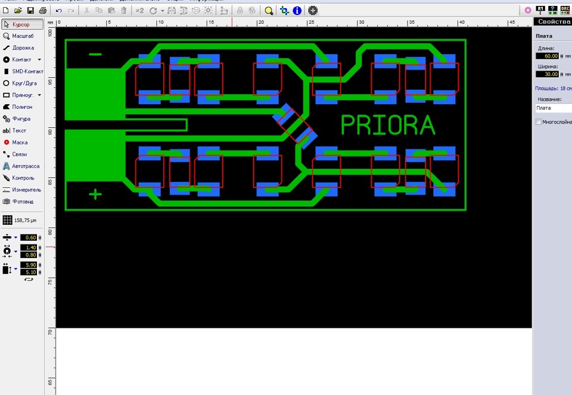572x395 pixels.
Task: Mirror selection horizontally
Action: tap(172, 11)
